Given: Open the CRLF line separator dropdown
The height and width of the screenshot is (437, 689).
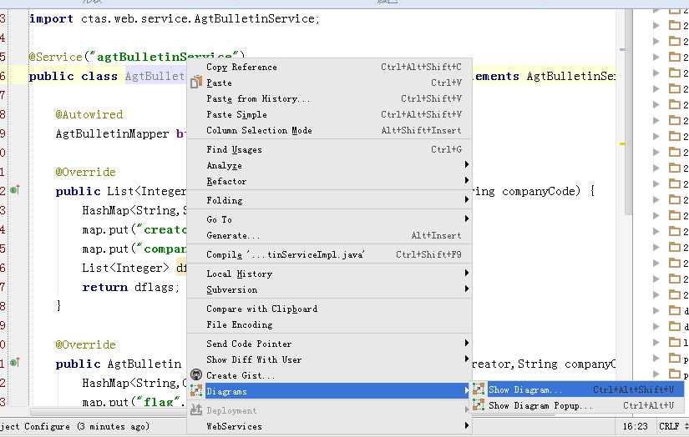Looking at the screenshot, I should click(x=672, y=426).
